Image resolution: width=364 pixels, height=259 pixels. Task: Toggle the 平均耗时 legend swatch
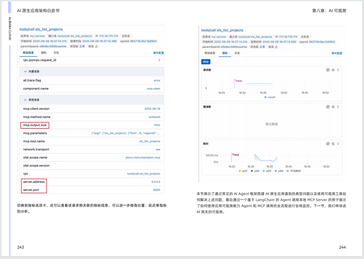click(x=287, y=171)
